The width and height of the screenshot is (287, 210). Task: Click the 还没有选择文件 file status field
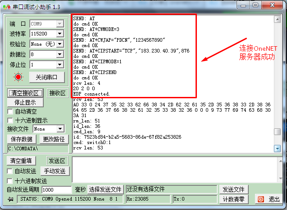coord(172,189)
